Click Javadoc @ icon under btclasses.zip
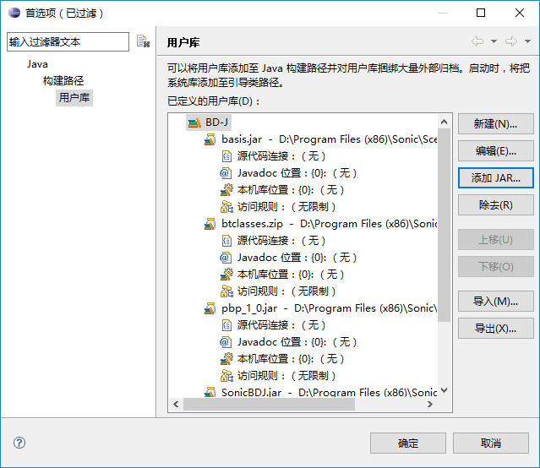The width and height of the screenshot is (540, 468). (x=226, y=258)
